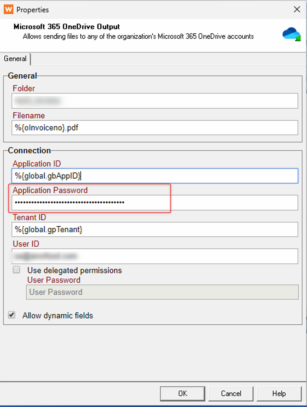Uncheck Allow dynamic fields
Viewport: 307px width, 407px height.
tap(12, 315)
